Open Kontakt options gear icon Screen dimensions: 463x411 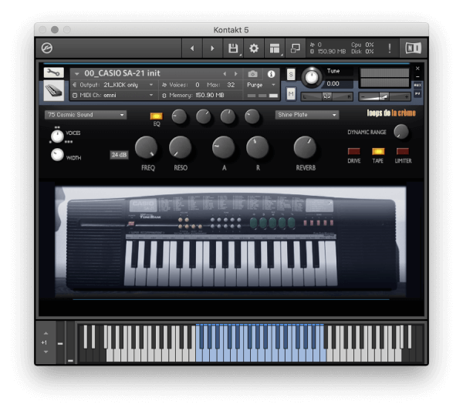pos(253,48)
